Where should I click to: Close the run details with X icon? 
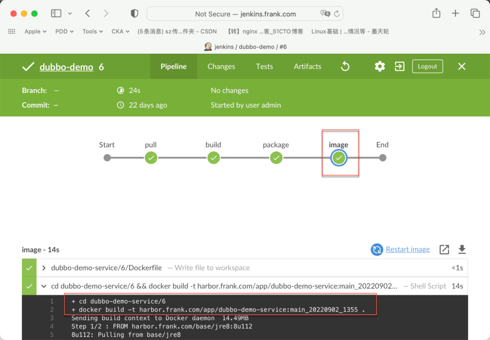(462, 66)
